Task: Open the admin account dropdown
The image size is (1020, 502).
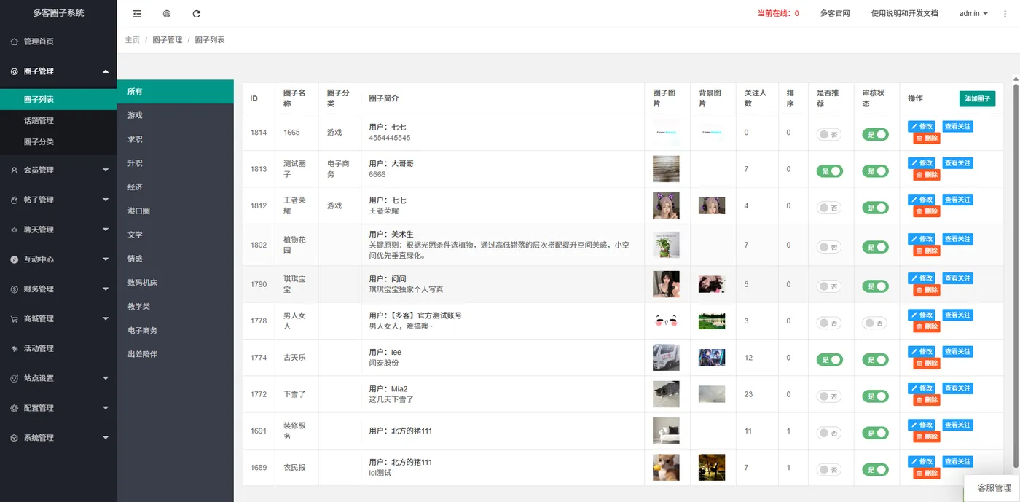Action: (x=973, y=14)
